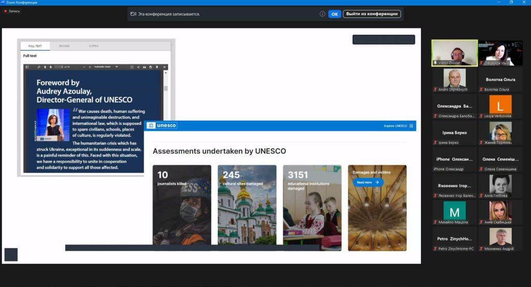The height and width of the screenshot is (287, 531).
Task: Enter PDF presentation fullscreen mode icon
Action: (132, 67)
